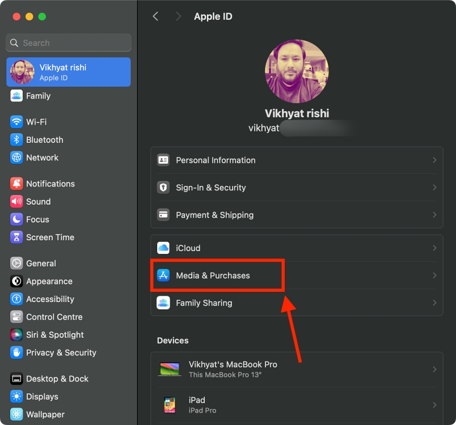The image size is (456, 425).
Task: Click the iCloud cloud icon
Action: 163,248
